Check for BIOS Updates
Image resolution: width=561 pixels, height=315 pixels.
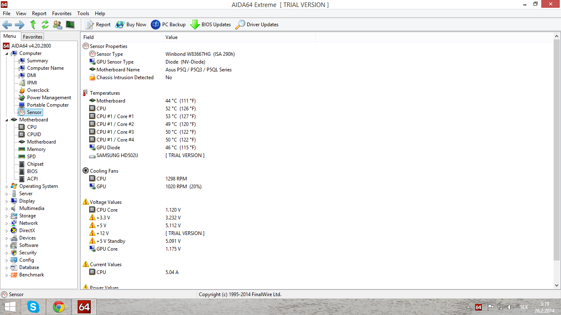click(211, 25)
